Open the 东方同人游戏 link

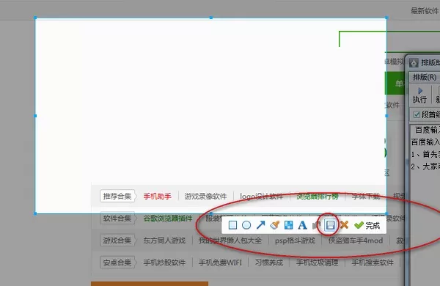coord(164,241)
